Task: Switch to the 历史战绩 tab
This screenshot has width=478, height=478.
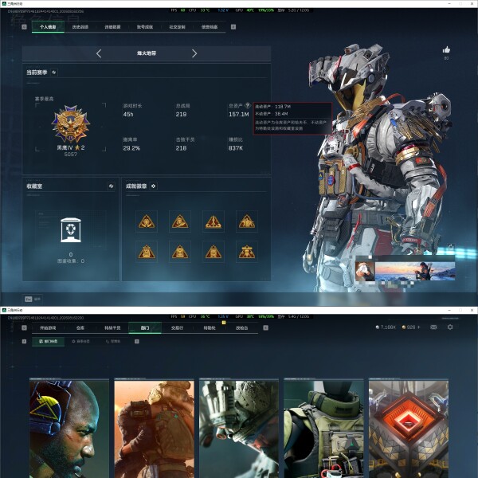Action: coord(80,27)
